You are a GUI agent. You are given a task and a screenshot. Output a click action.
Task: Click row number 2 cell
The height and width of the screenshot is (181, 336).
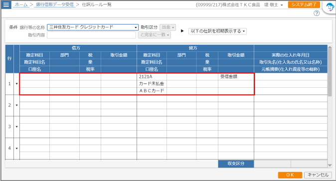9,105
